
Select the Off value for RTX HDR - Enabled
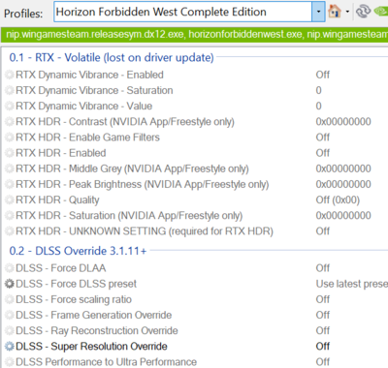tap(323, 153)
